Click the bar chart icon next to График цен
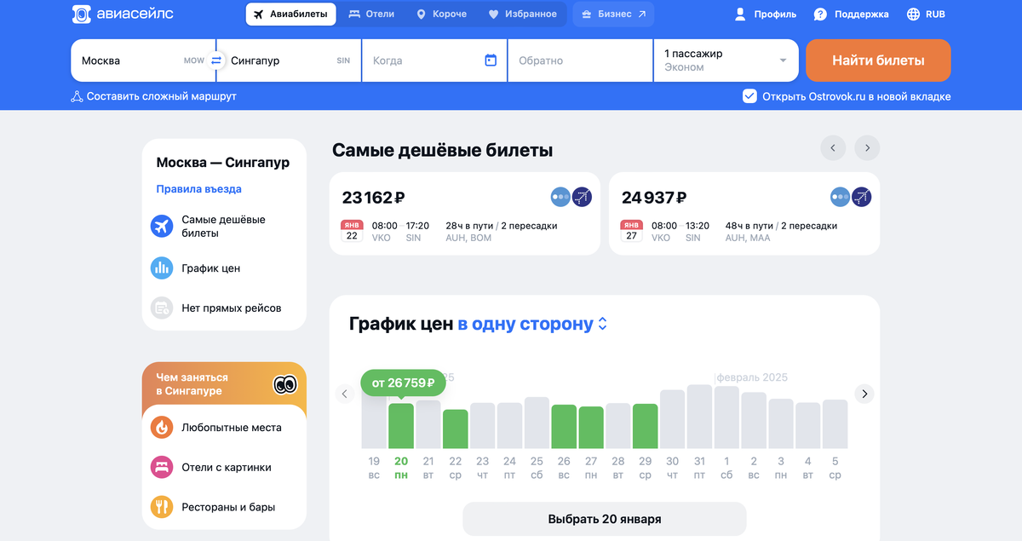Screen dimensions: 1022x541 click(x=162, y=268)
